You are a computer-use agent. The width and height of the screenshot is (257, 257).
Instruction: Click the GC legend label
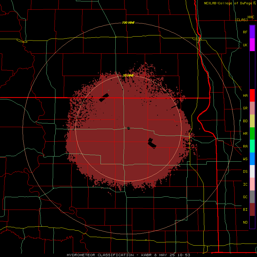click(x=245, y=197)
